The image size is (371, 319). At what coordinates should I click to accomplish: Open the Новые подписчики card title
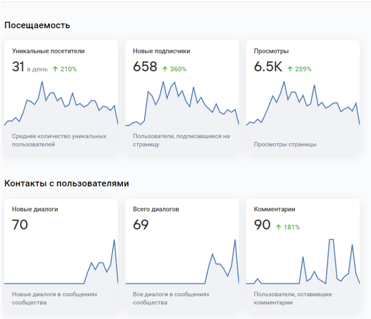161,51
